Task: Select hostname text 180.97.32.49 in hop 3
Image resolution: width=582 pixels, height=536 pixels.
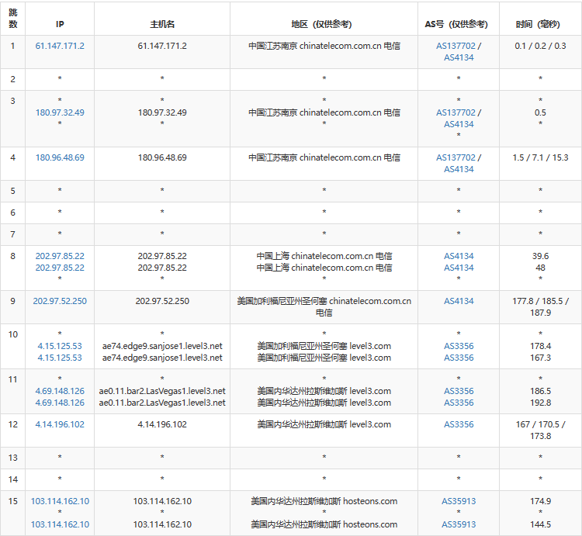Action: 162,112
